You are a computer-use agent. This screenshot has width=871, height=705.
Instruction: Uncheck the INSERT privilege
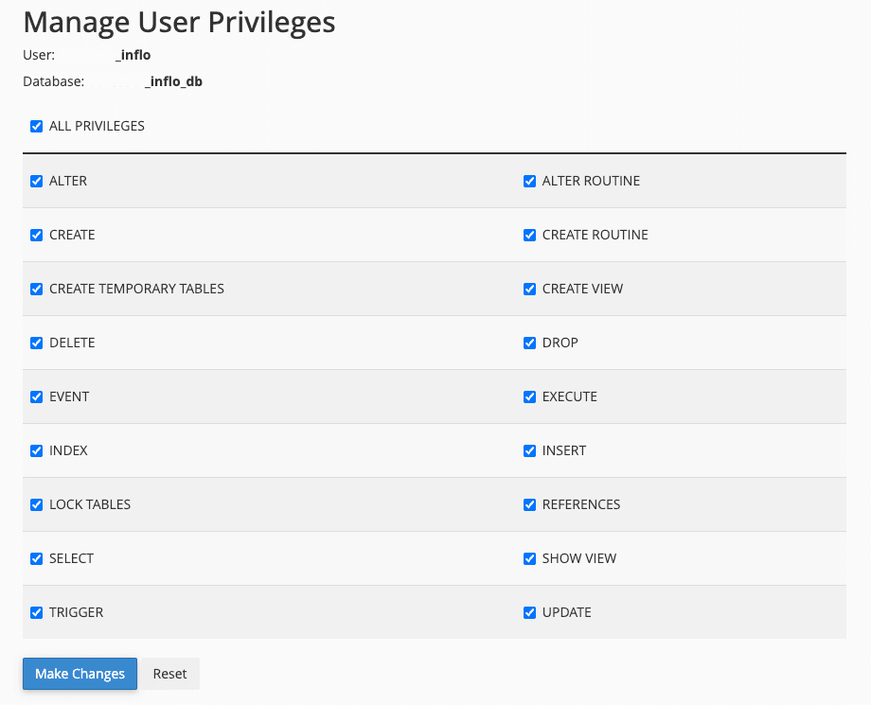click(x=530, y=450)
